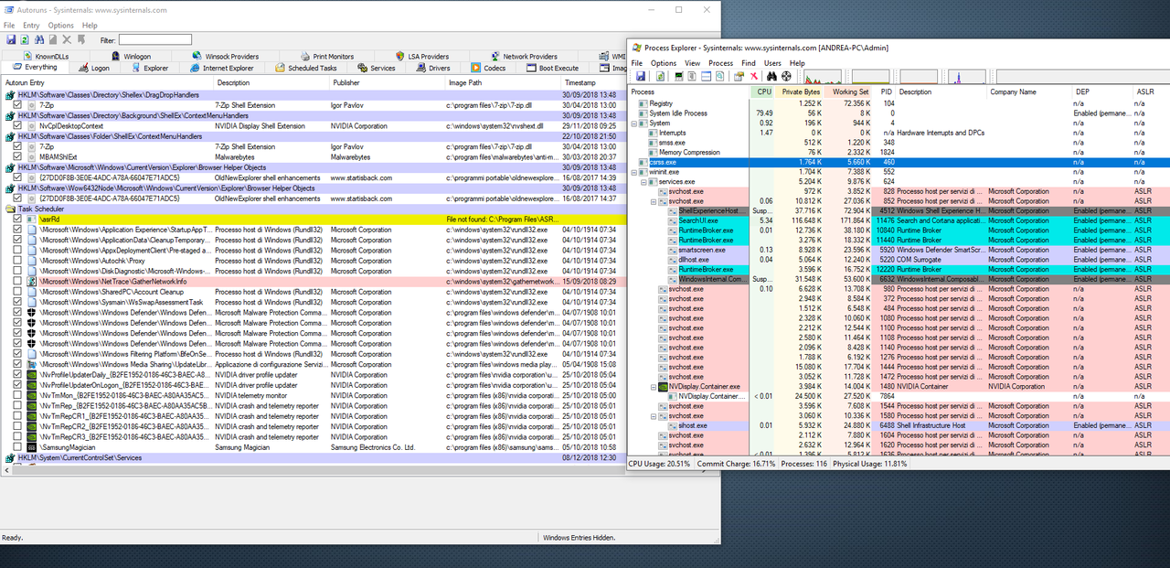This screenshot has height=568, width=1170.
Task: Click the red Kill Process icon
Action: coord(754,76)
